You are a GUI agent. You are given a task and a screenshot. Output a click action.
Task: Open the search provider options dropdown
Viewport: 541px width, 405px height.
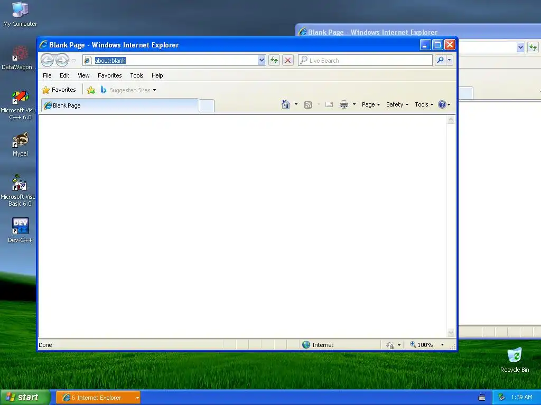pyautogui.click(x=449, y=60)
